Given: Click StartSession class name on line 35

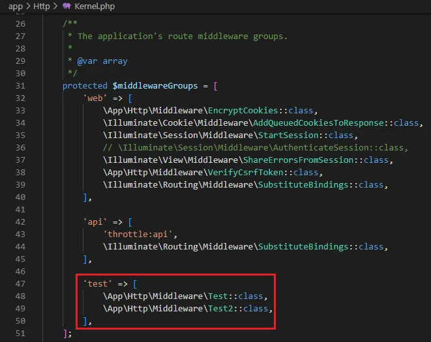Looking at the screenshot, I should point(288,135).
